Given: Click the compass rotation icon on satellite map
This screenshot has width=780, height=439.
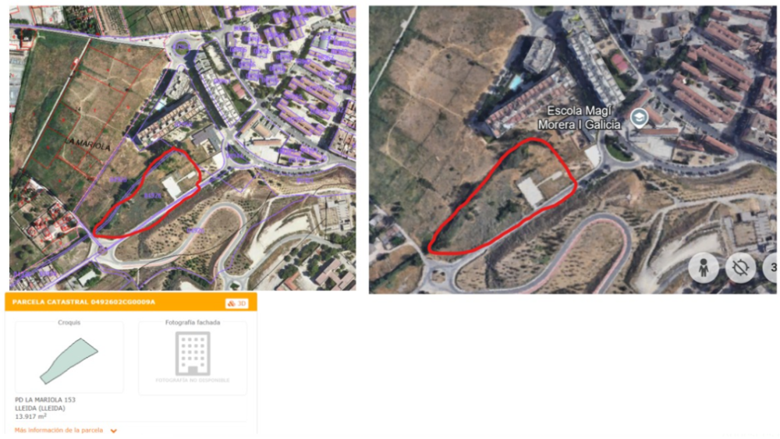Looking at the screenshot, I should (x=740, y=268).
